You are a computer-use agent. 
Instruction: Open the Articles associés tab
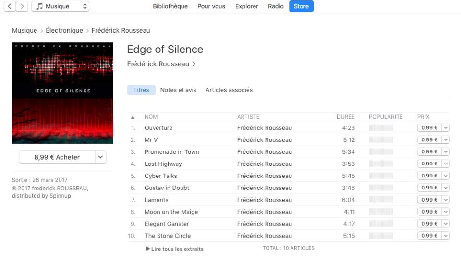tap(229, 90)
